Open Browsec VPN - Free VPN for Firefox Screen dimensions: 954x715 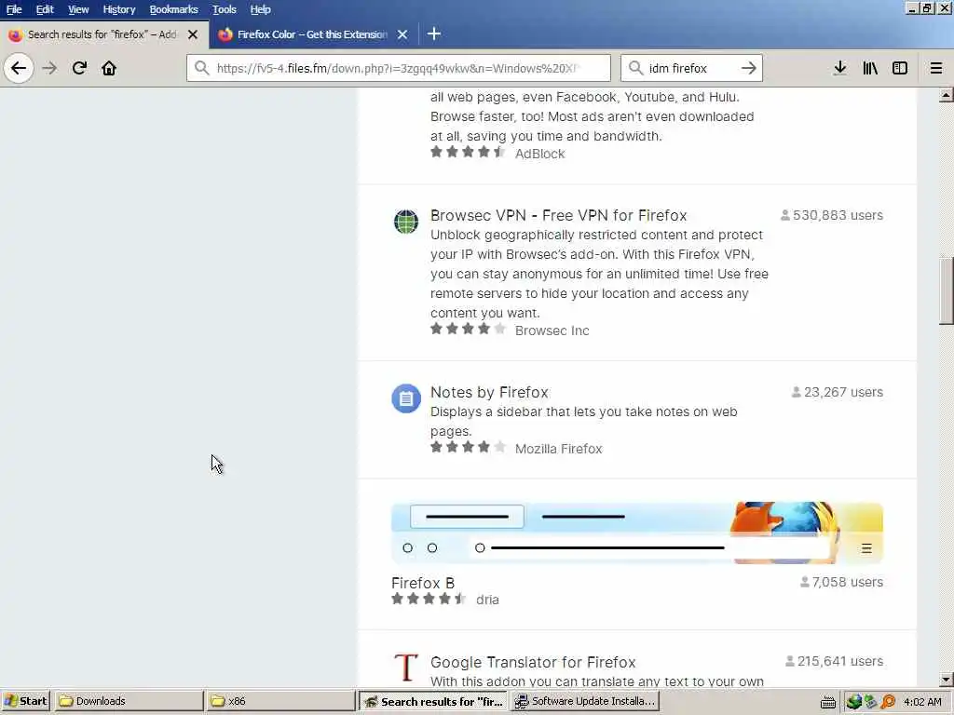pyautogui.click(x=559, y=215)
